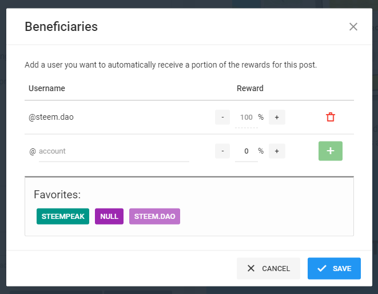Click the Beneficiaries dialog title
The height and width of the screenshot is (294, 378).
click(x=61, y=26)
